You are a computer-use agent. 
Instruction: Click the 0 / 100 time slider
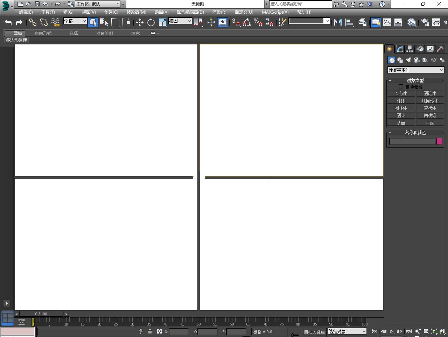[x=41, y=314]
